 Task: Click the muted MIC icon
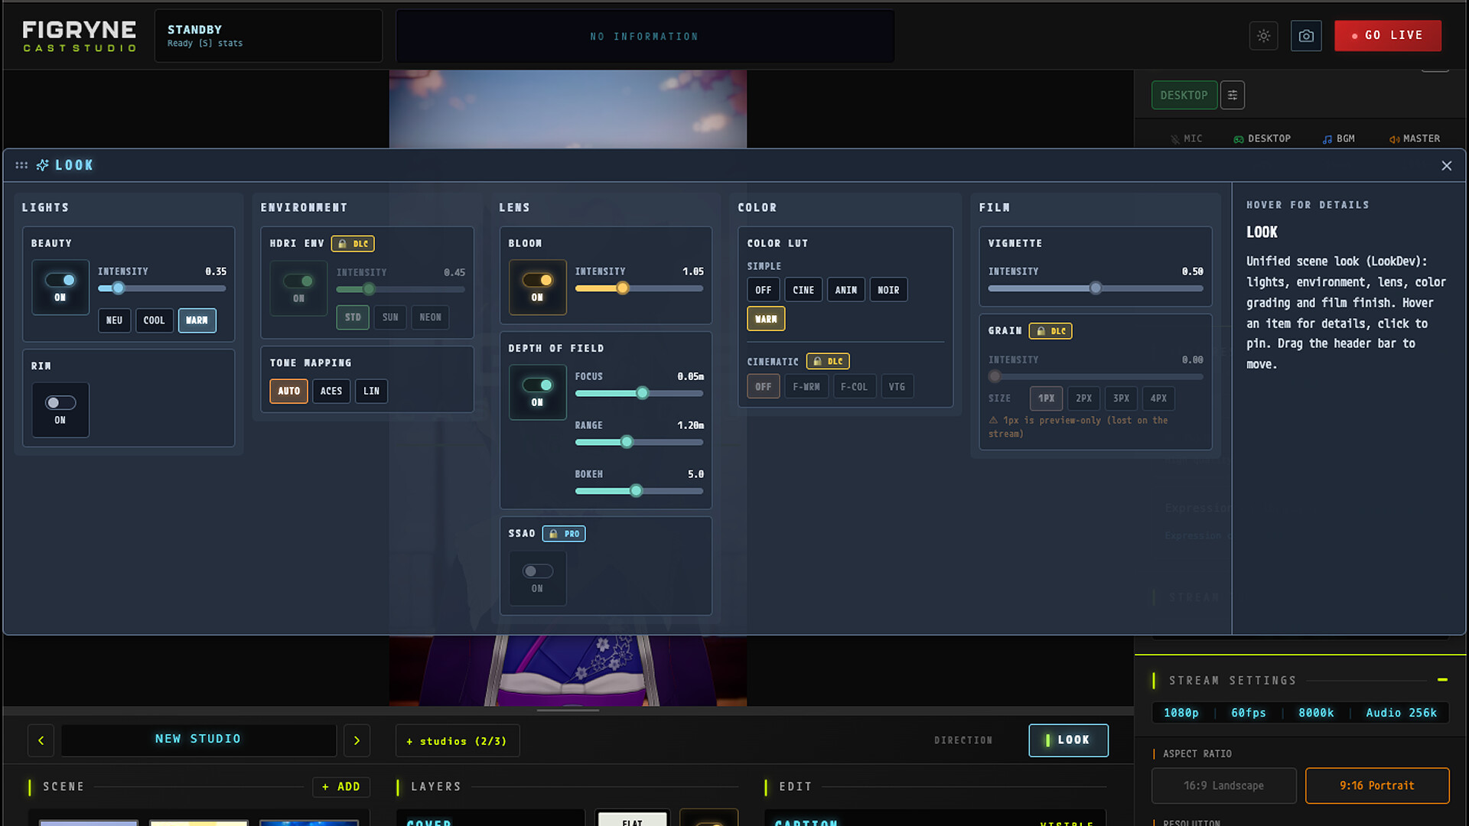1174,139
